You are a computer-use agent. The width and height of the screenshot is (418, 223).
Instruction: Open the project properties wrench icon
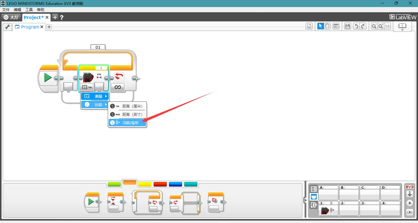point(7,27)
